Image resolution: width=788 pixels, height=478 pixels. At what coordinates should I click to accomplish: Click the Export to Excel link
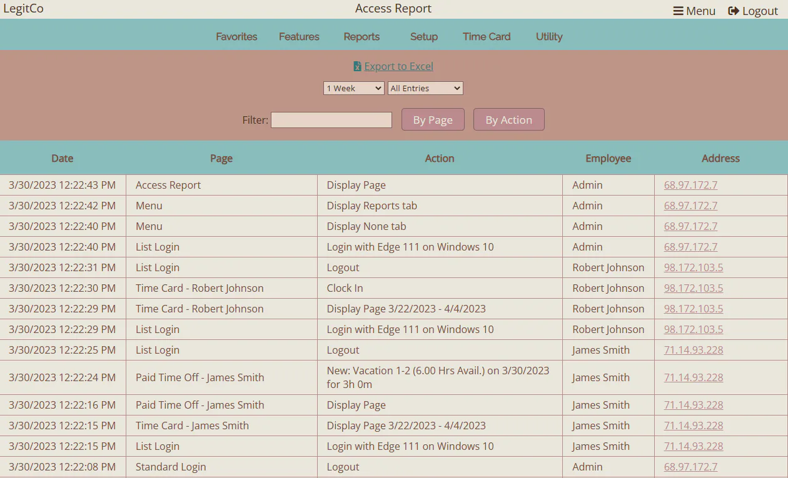pos(393,66)
